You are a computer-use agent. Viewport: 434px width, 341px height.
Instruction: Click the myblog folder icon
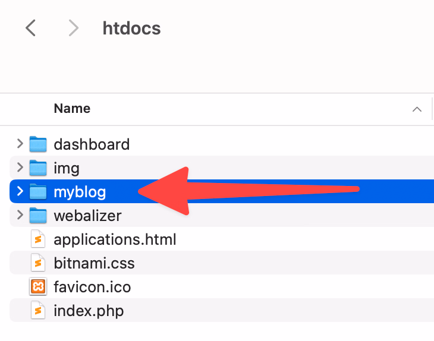(38, 191)
